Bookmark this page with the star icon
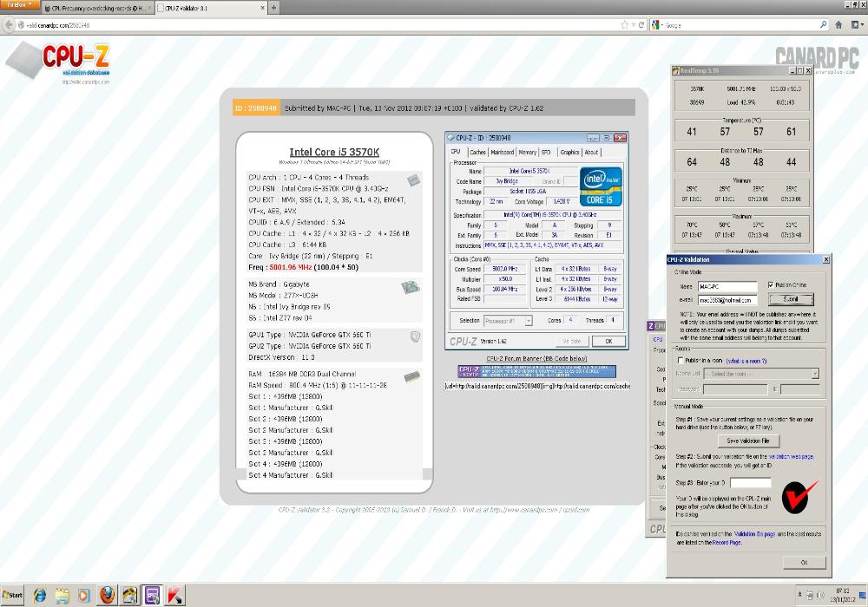Image resolution: width=868 pixels, height=607 pixels. tap(625, 25)
